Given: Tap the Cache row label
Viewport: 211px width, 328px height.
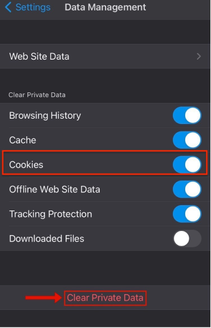Looking at the screenshot, I should [x=23, y=140].
